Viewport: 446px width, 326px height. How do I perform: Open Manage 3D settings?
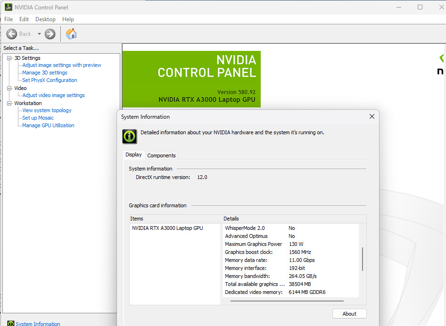pyautogui.click(x=45, y=73)
